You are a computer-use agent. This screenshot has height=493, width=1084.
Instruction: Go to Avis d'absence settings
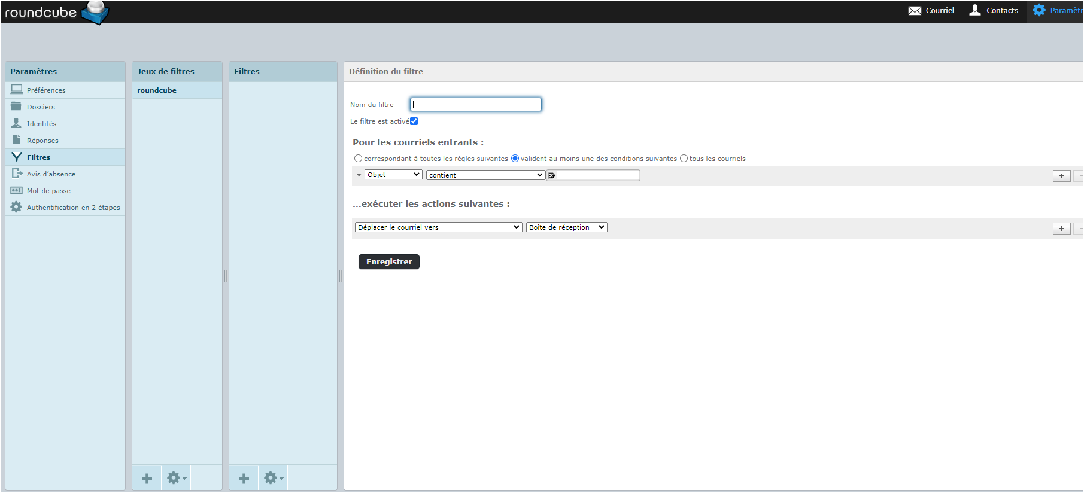[51, 174]
